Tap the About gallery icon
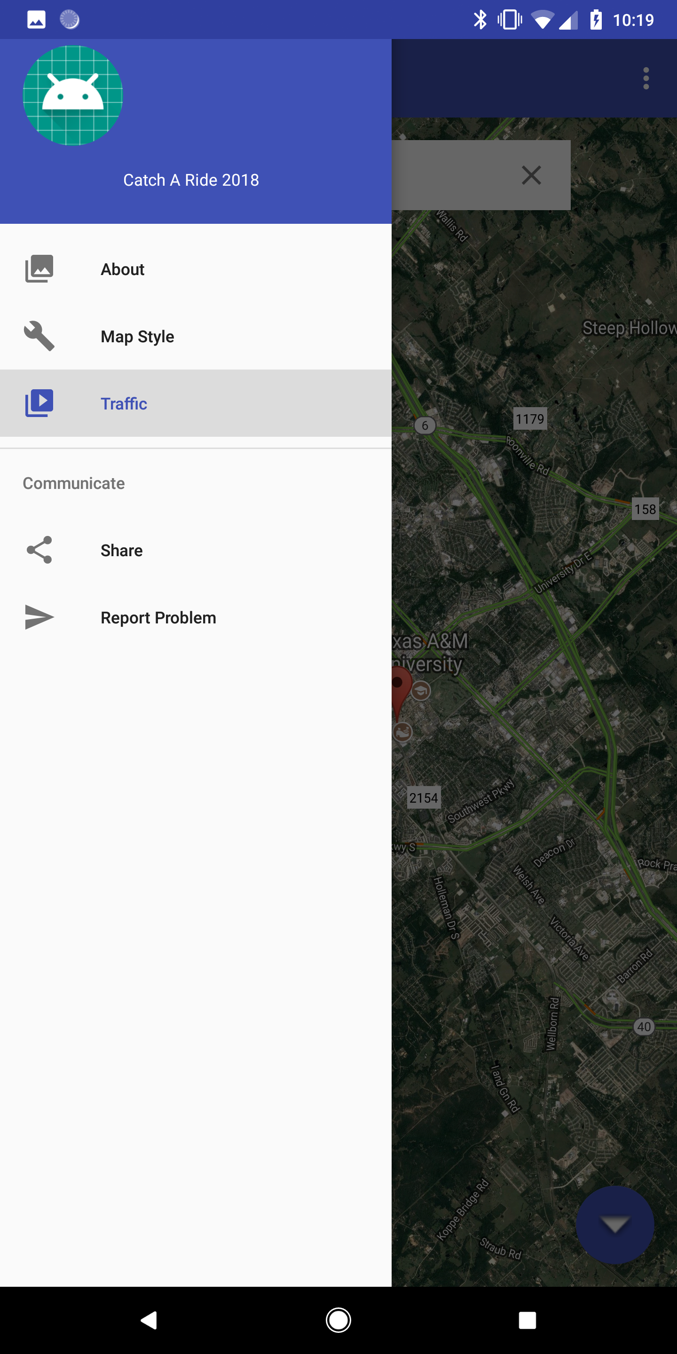 39,268
